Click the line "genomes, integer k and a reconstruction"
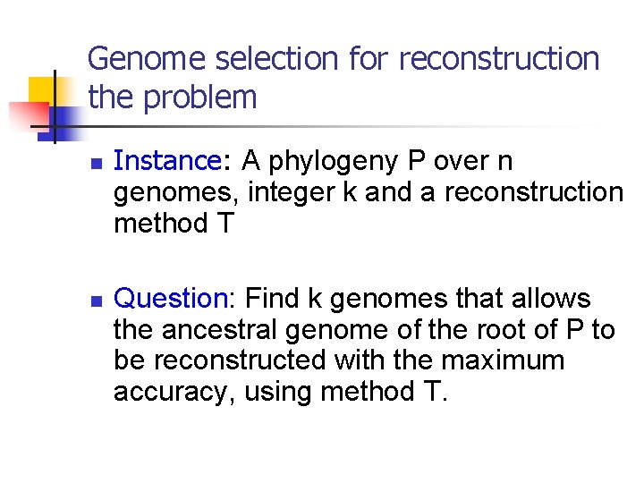The width and height of the screenshot is (644, 483). click(x=368, y=192)
